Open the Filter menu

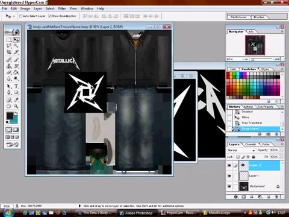62,8
